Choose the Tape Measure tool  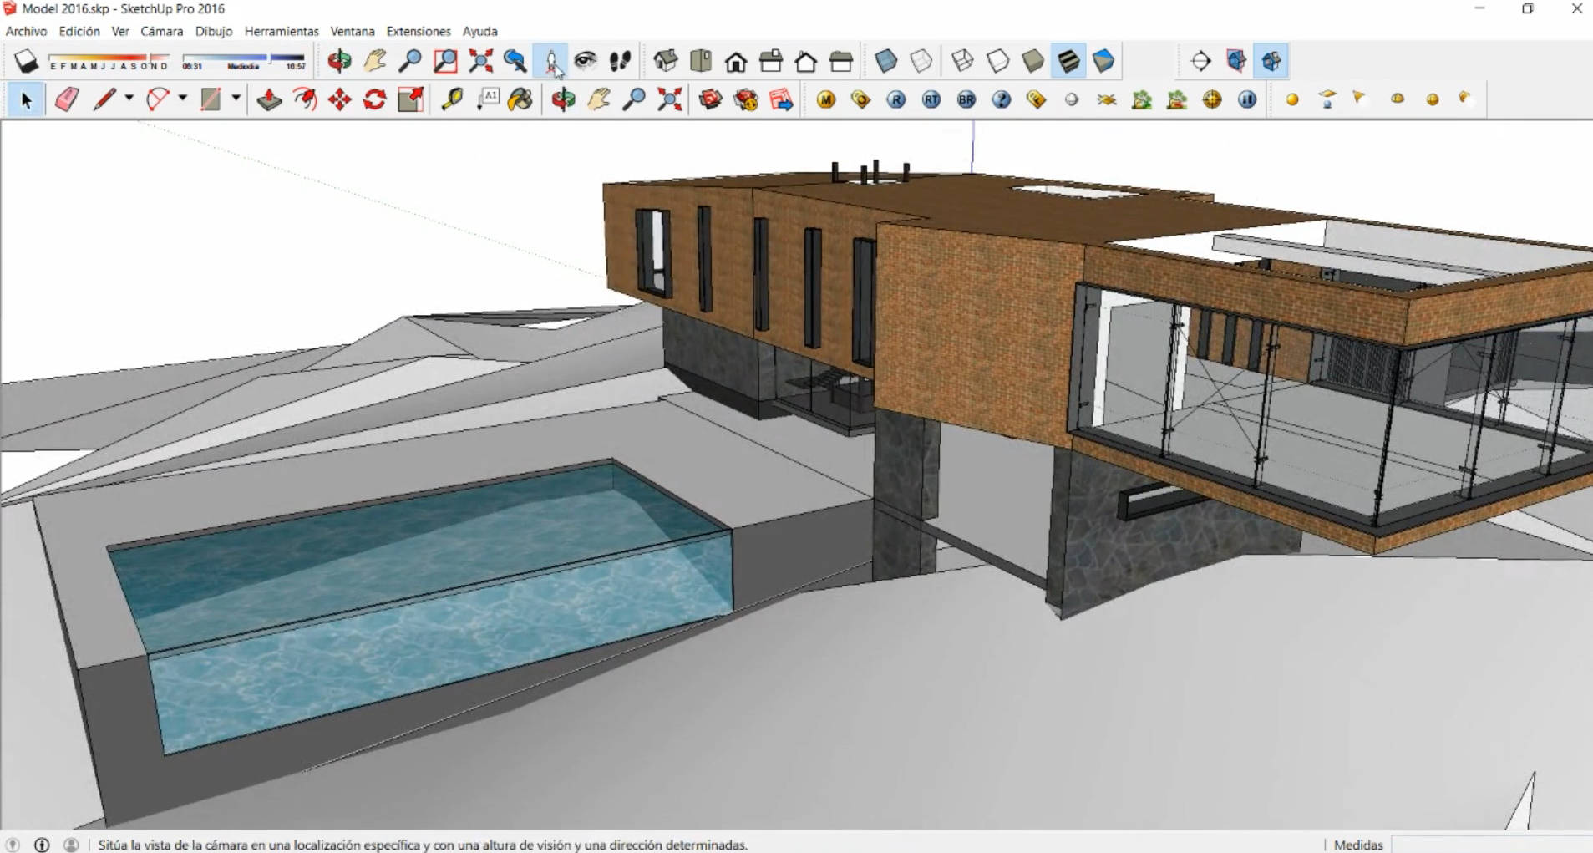452,99
